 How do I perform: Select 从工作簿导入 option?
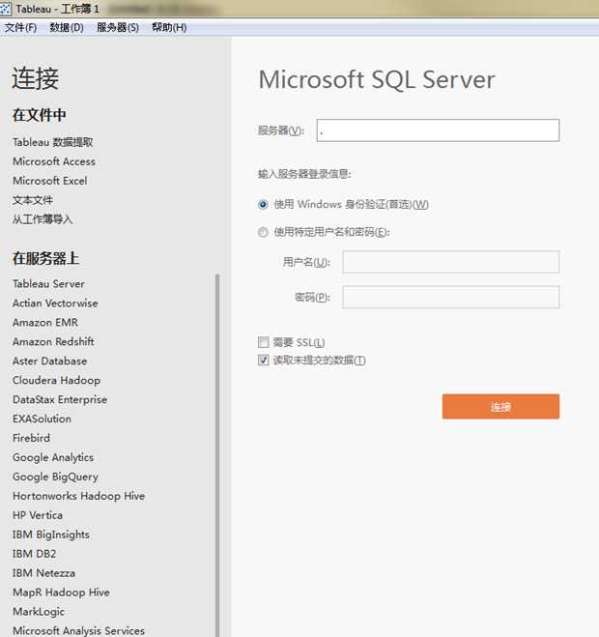pyautogui.click(x=43, y=219)
